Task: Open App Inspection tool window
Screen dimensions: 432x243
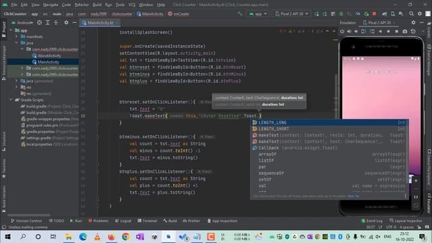Action: point(222,221)
